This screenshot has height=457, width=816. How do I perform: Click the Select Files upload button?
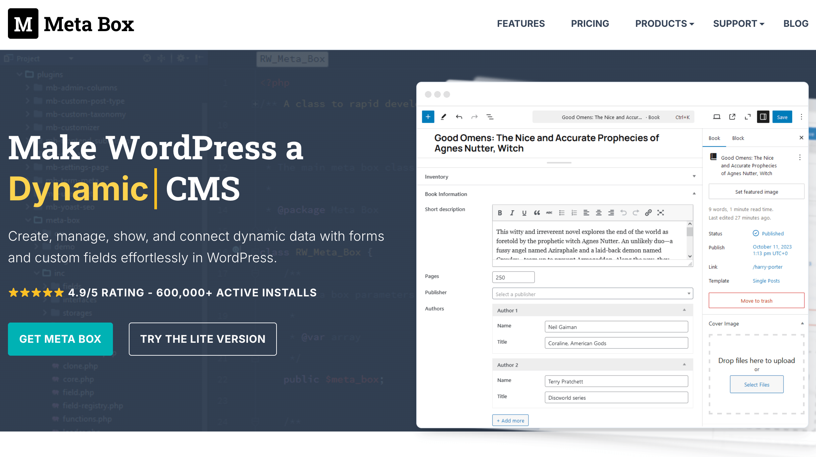pos(757,384)
